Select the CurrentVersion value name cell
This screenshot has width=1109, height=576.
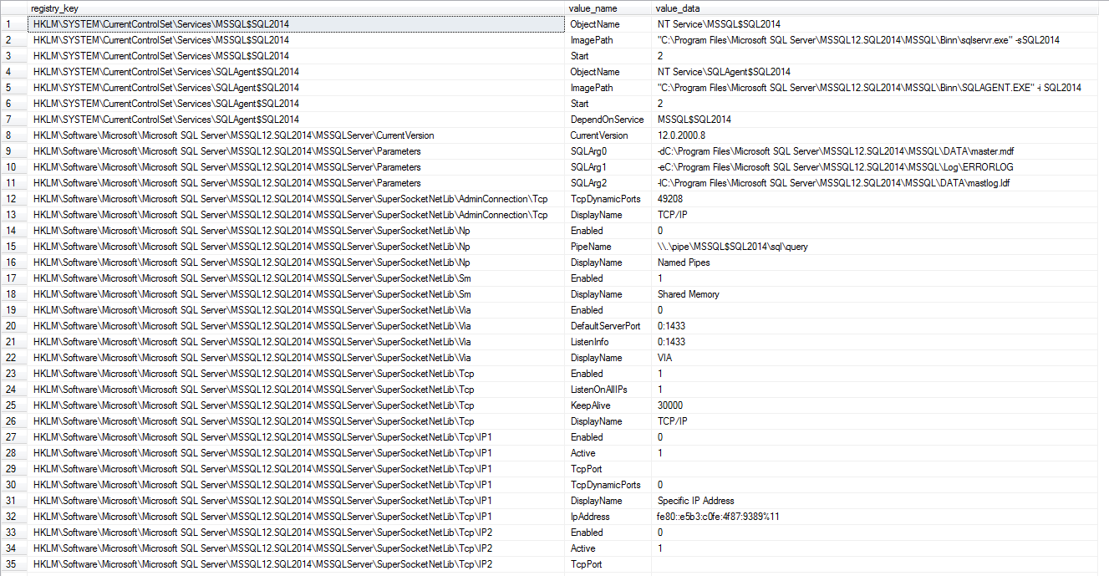608,135
